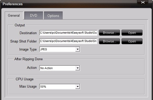Click the Snap Shot Folder path field
153x100 pixels.
click(x=68, y=41)
